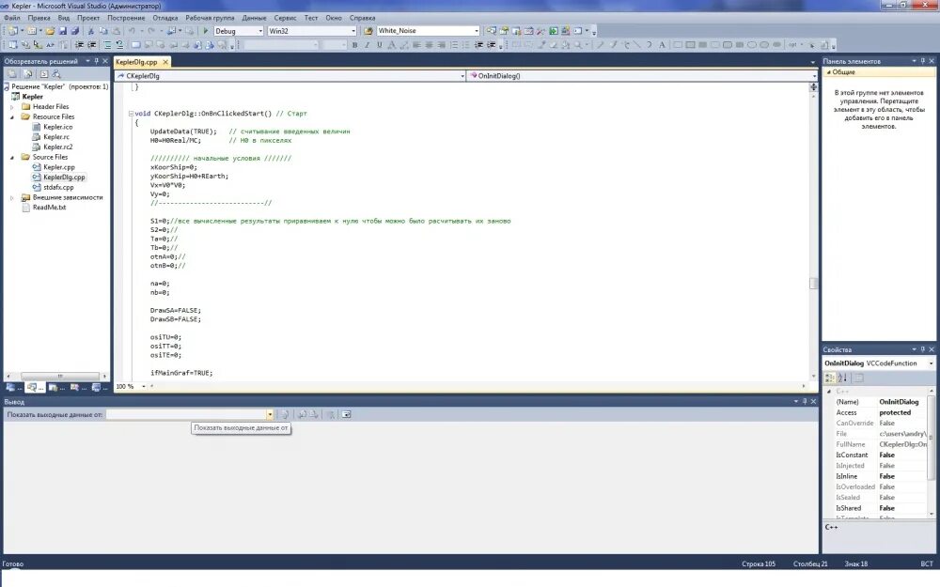Click the Alphabetical sort icon in Properties panel
This screenshot has width=940, height=587.
[x=842, y=378]
